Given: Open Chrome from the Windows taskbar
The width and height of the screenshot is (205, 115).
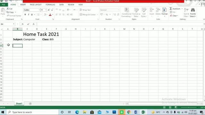Looking at the screenshot, I should (129, 112).
